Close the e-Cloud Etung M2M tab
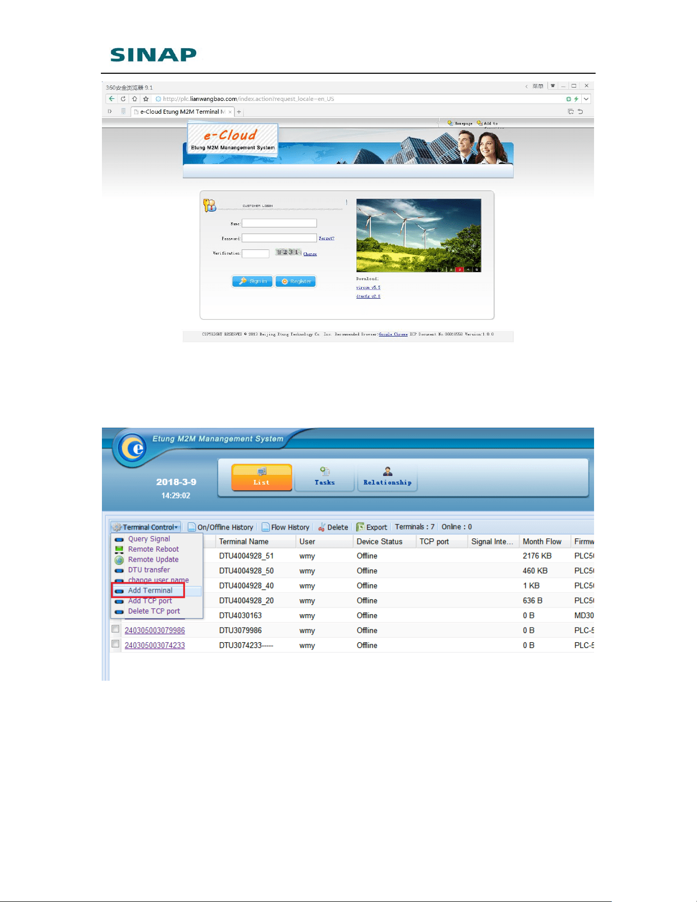 tap(230, 112)
